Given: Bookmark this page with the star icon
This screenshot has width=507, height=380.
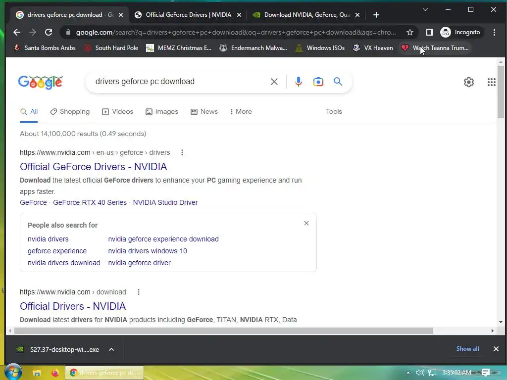Looking at the screenshot, I should [x=409, y=32].
